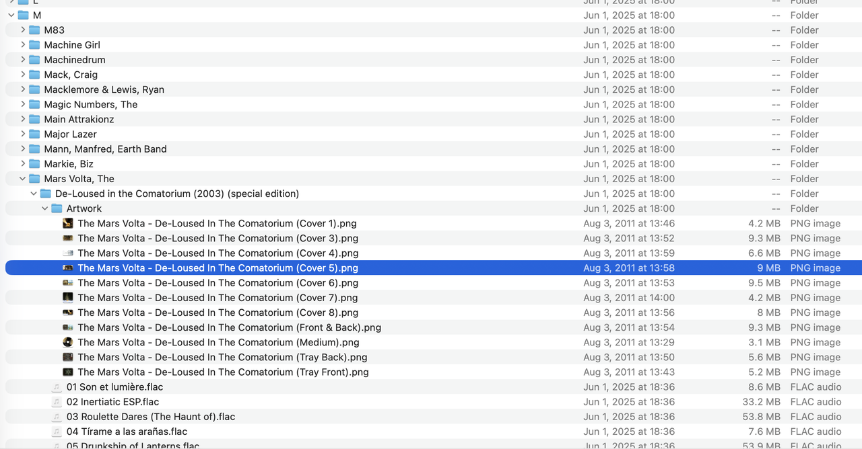Expand the Major Lazer folder
Screen dimensions: 862x449
click(23, 134)
